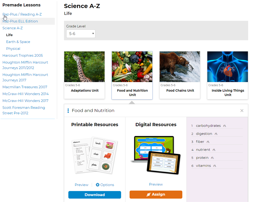The width and height of the screenshot is (255, 202).
Task: Open Raz-Plus / Reading A-Z lessons
Action: pos(22,14)
